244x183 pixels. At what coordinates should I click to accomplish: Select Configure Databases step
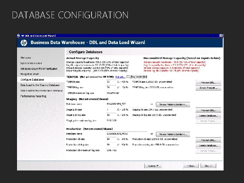click(32, 80)
